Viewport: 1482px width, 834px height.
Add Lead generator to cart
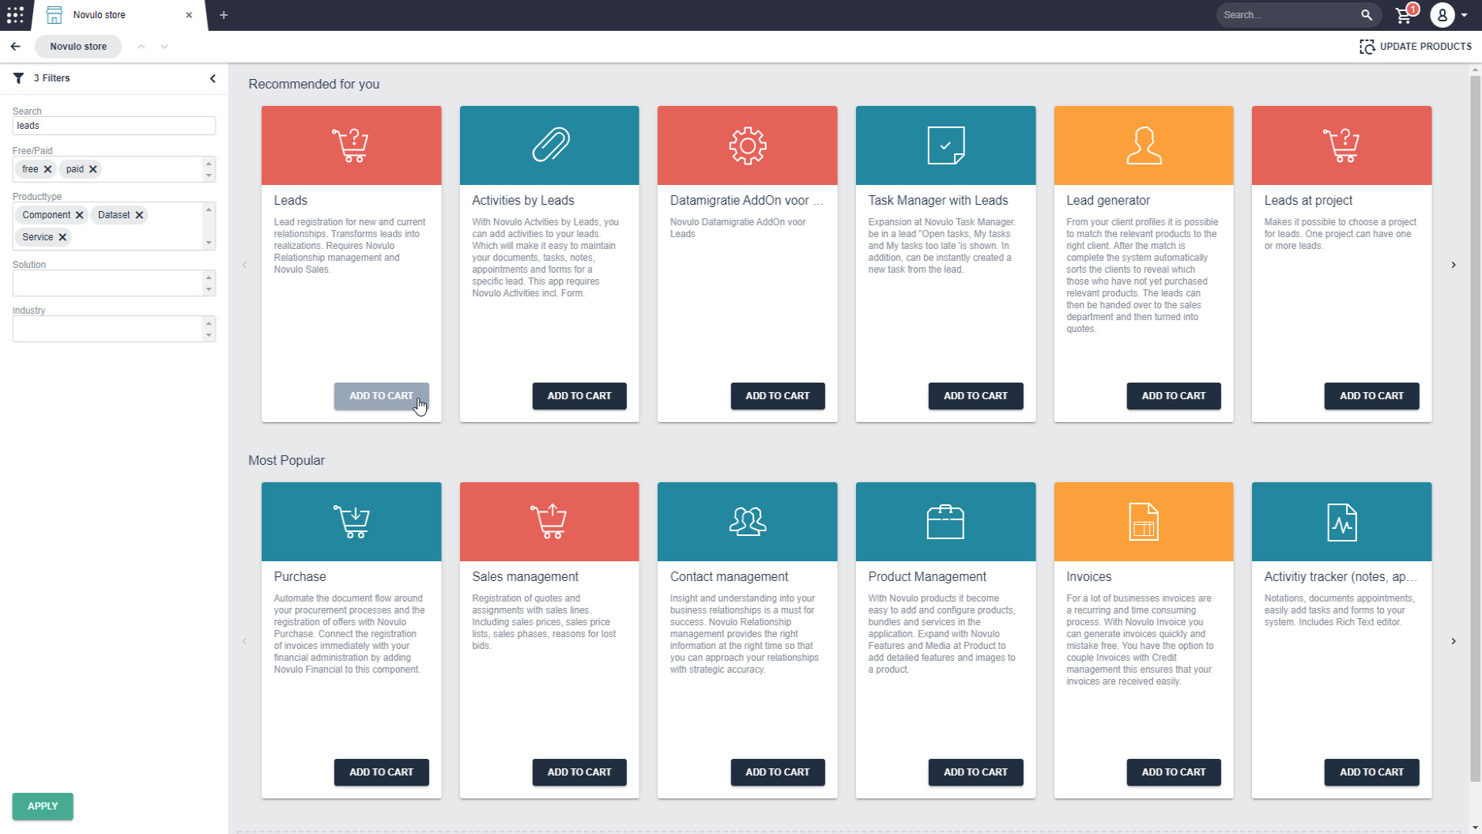[x=1174, y=396]
